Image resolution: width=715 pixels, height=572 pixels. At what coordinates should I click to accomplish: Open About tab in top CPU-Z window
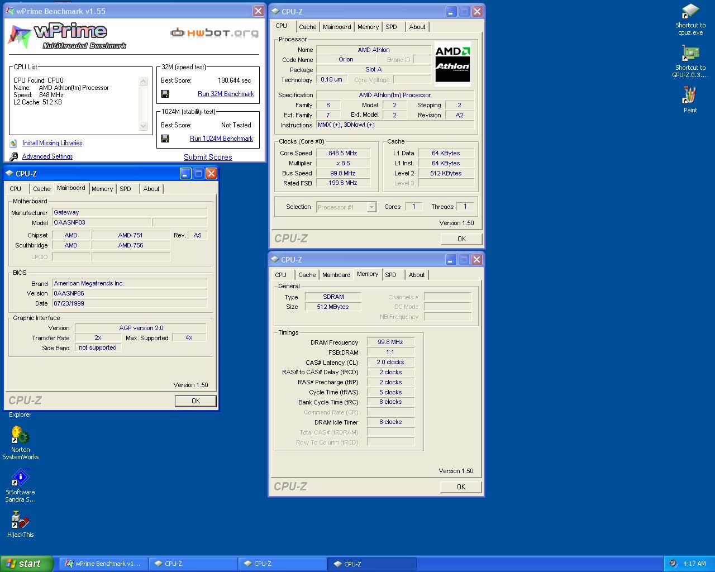pos(417,27)
